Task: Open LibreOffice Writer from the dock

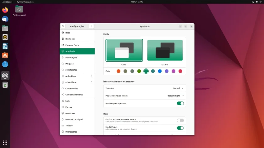Action: click(5, 46)
